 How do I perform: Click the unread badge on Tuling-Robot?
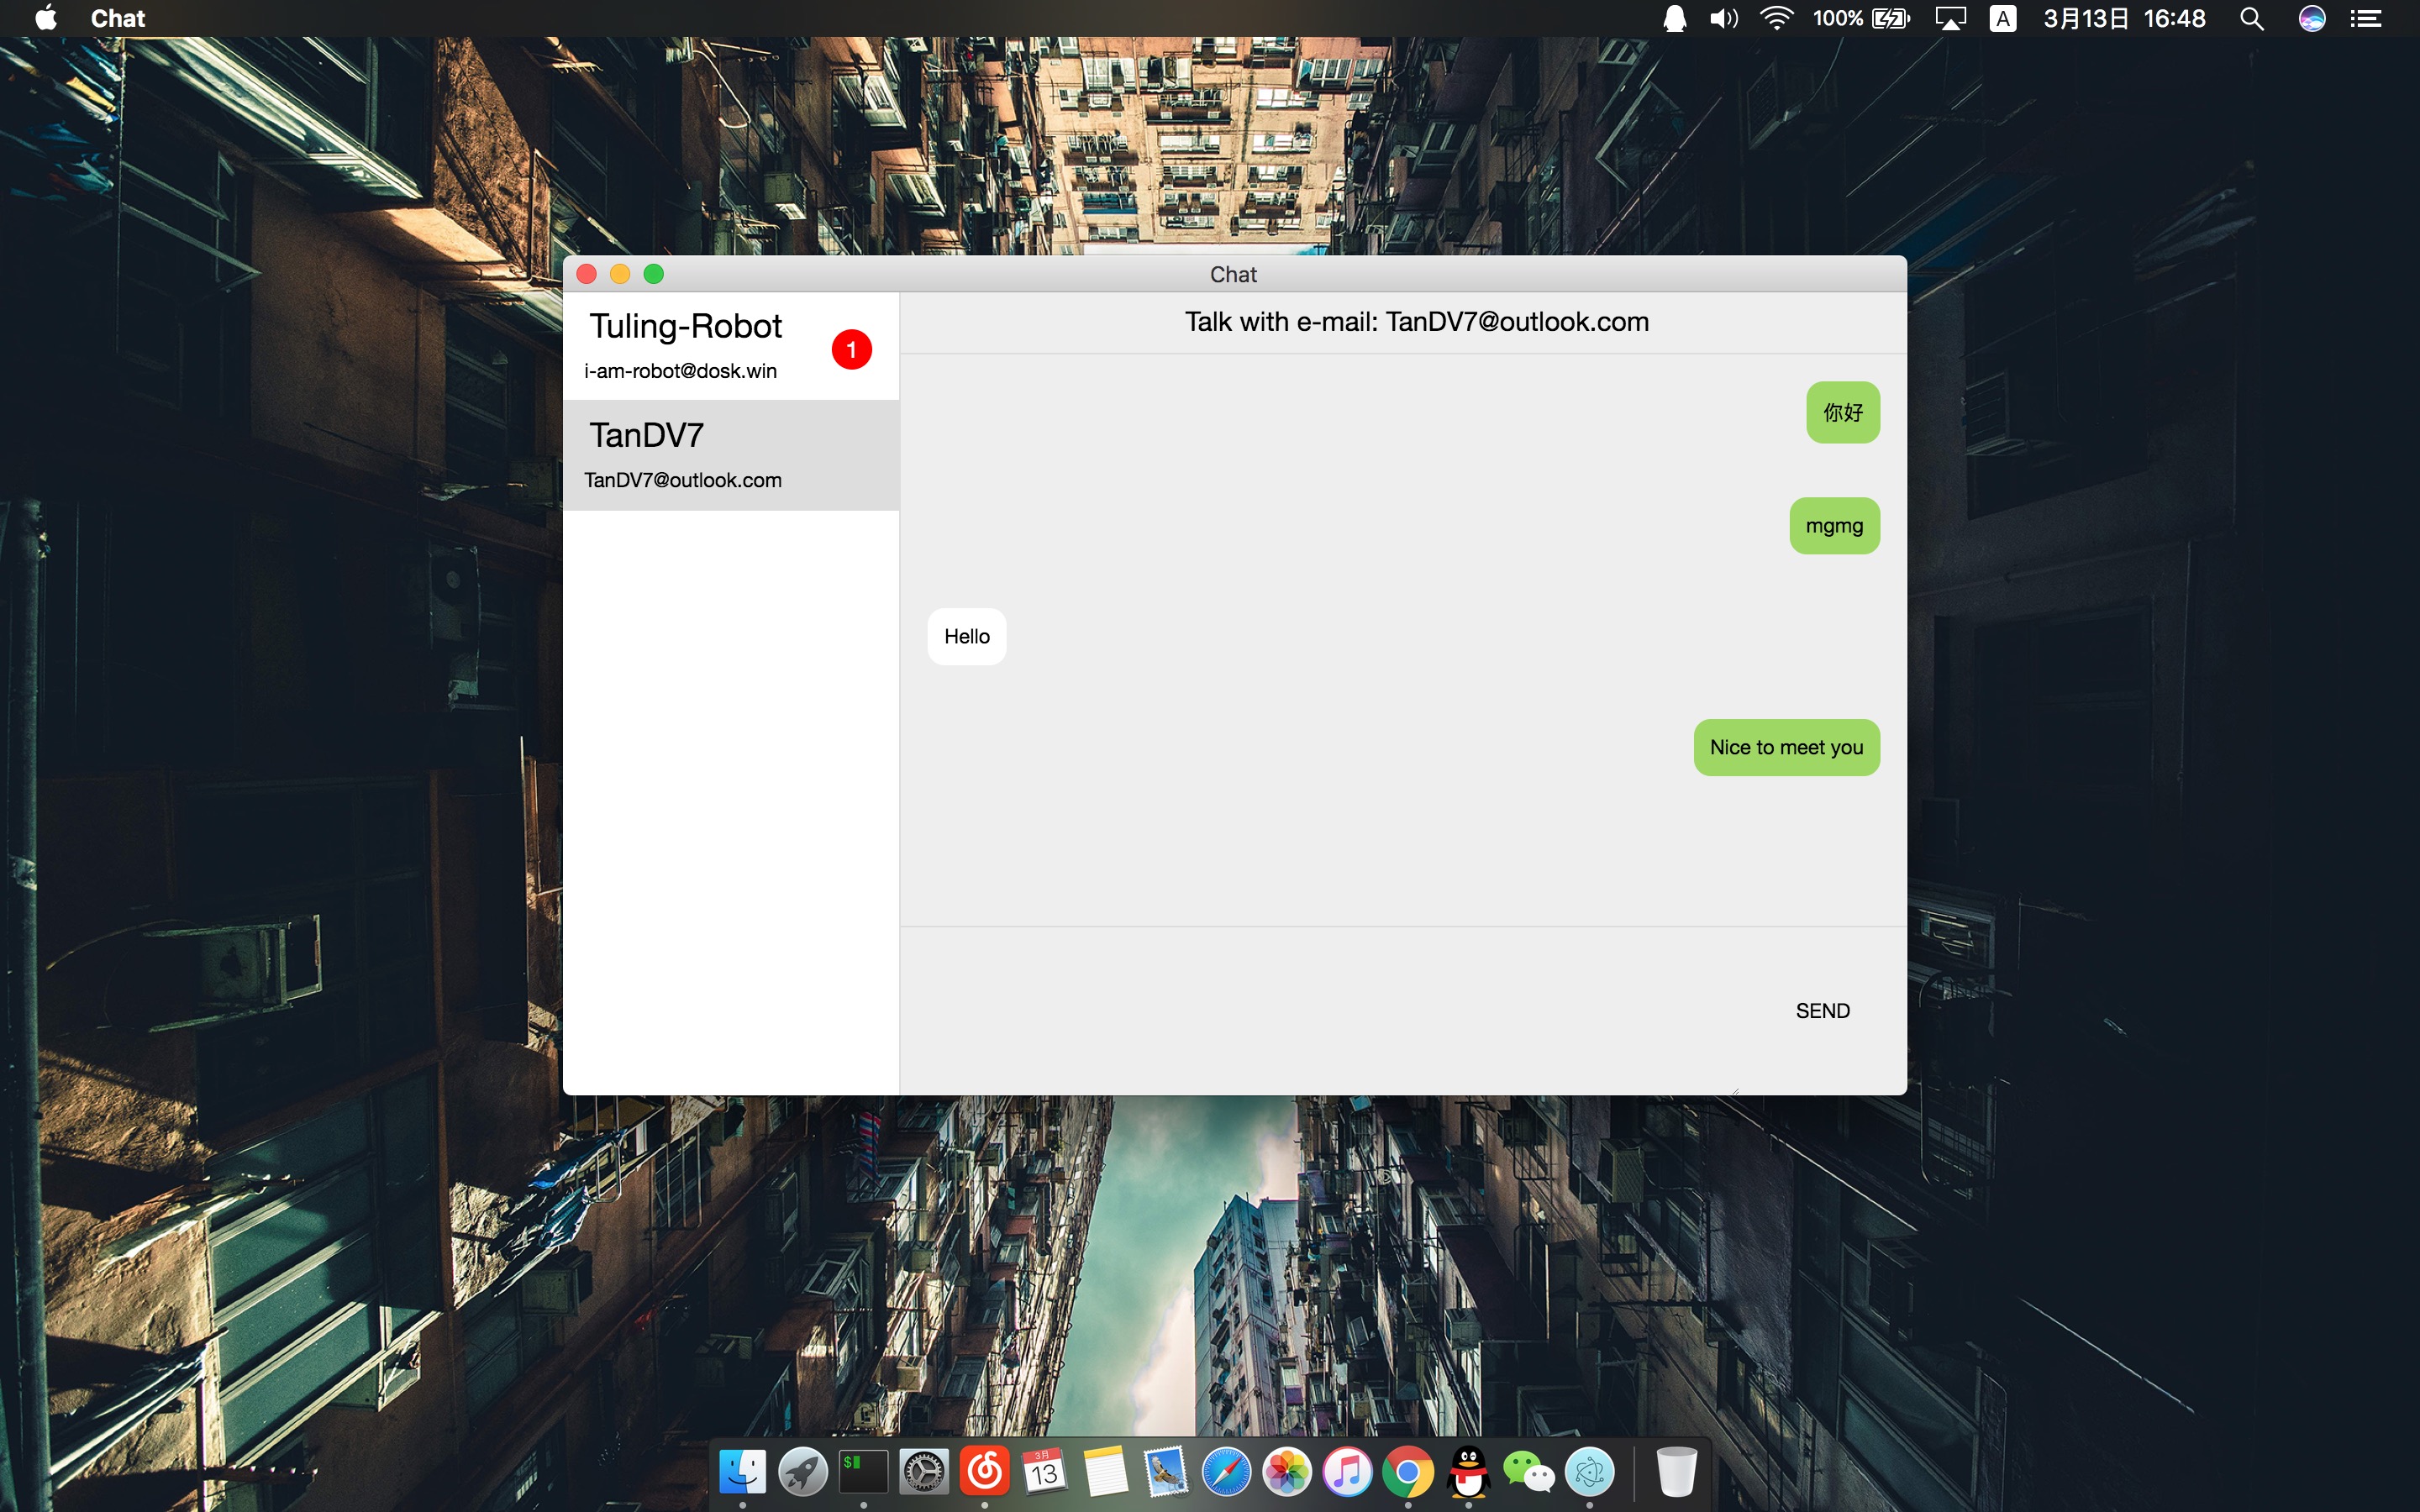coord(851,349)
